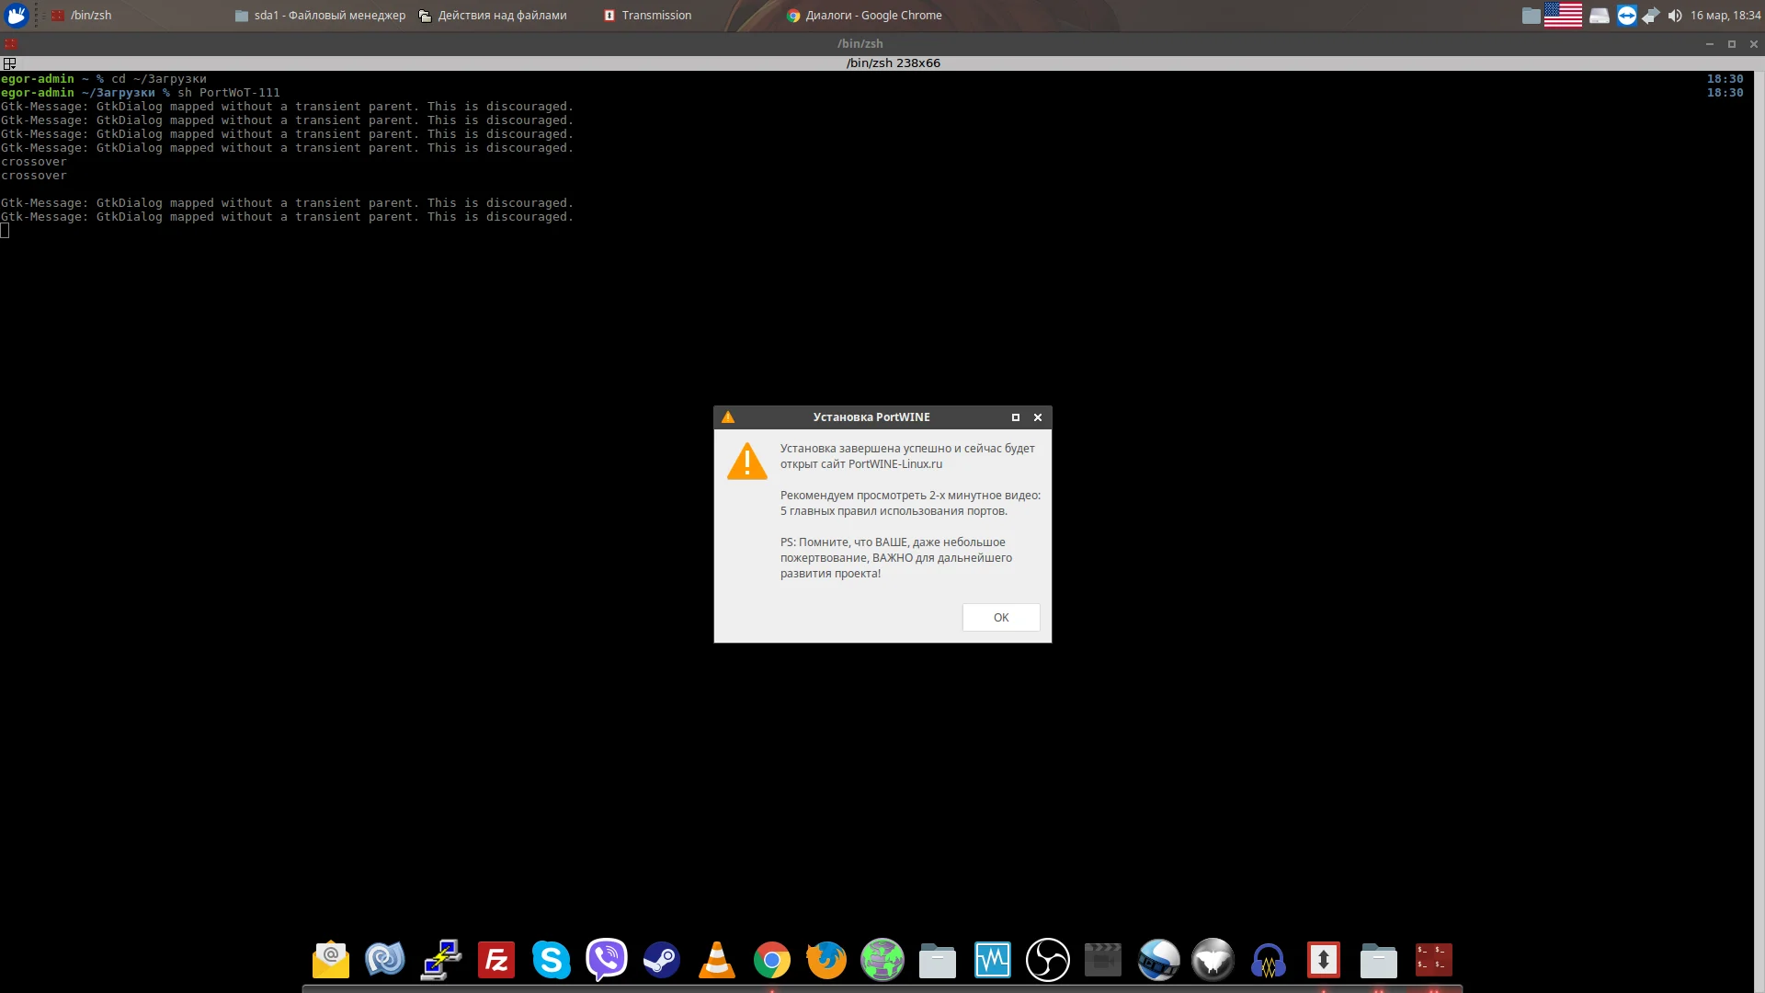Open the main application menu
The width and height of the screenshot is (1765, 993).
point(17,16)
